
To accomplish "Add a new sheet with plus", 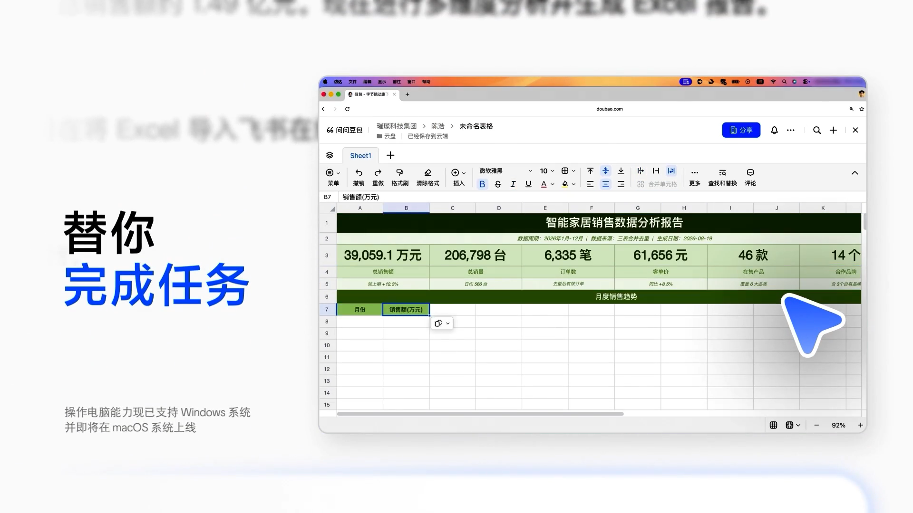I will pos(390,155).
